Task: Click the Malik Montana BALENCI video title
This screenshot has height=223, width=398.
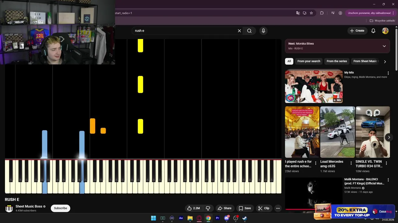Action: tap(364, 181)
